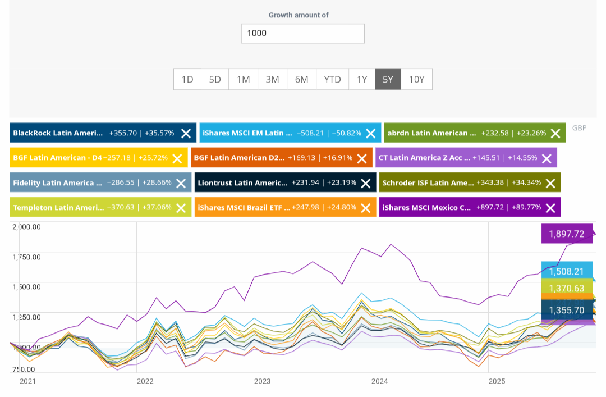The height and width of the screenshot is (397, 606).
Task: Remove Fidelity Latin America fund
Action: coord(181,183)
